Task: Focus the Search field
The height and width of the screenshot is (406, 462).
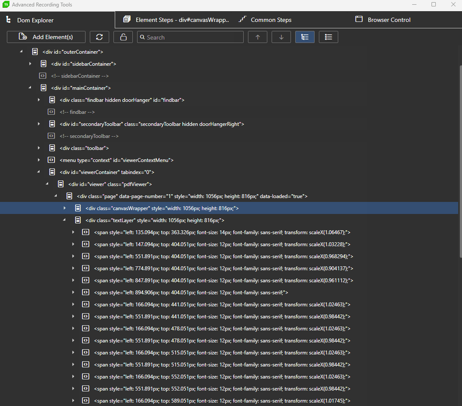Action: pyautogui.click(x=190, y=37)
